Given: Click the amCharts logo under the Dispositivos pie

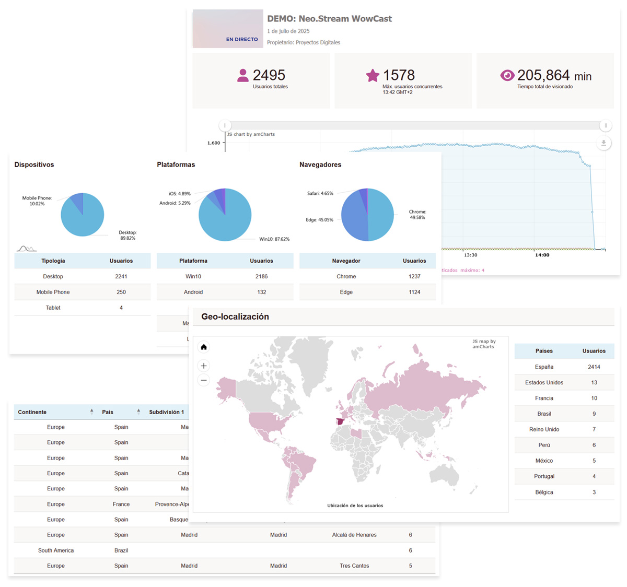Looking at the screenshot, I should 27,249.
